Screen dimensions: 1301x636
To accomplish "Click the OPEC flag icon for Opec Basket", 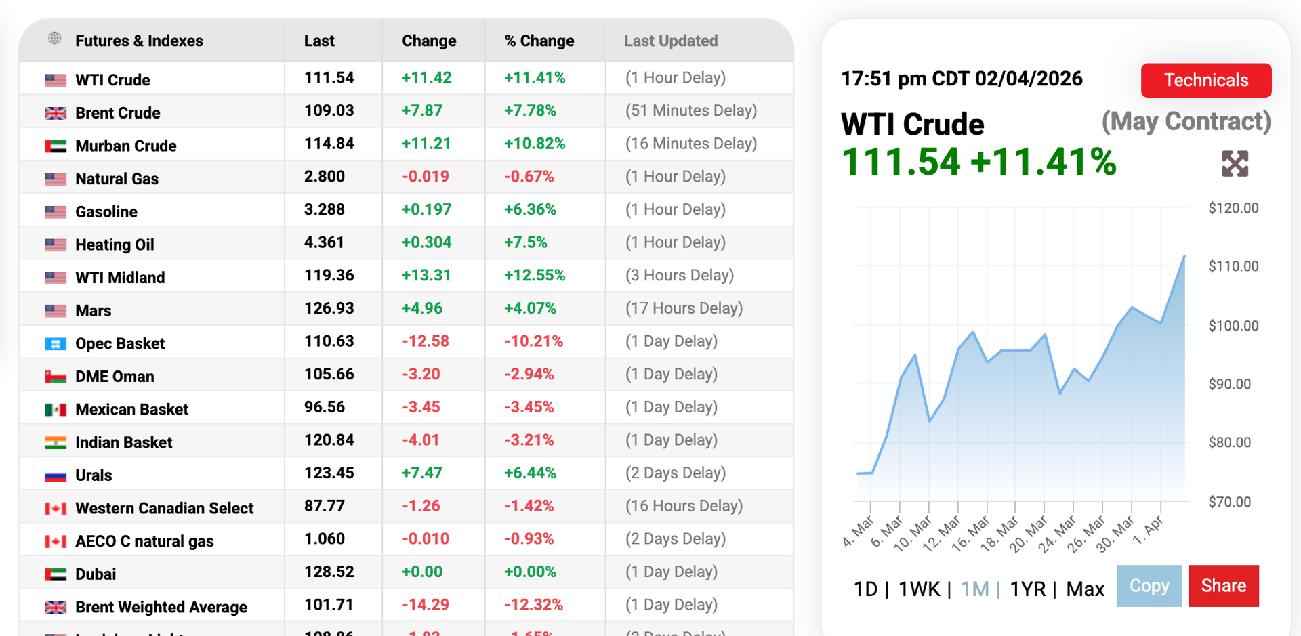I will 56,344.
